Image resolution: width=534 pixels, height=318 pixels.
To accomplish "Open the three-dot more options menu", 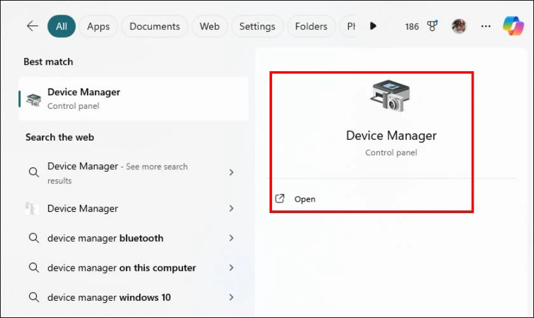I will tap(486, 26).
